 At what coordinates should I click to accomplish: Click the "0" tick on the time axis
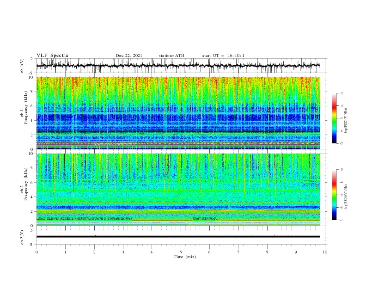(x=37, y=252)
